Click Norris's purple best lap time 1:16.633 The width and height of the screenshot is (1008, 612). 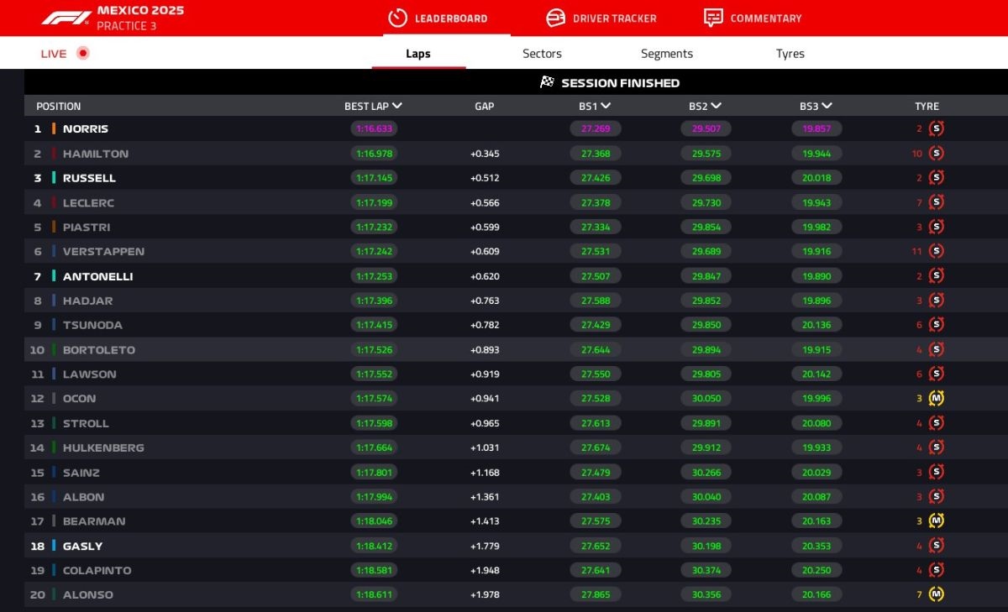374,129
